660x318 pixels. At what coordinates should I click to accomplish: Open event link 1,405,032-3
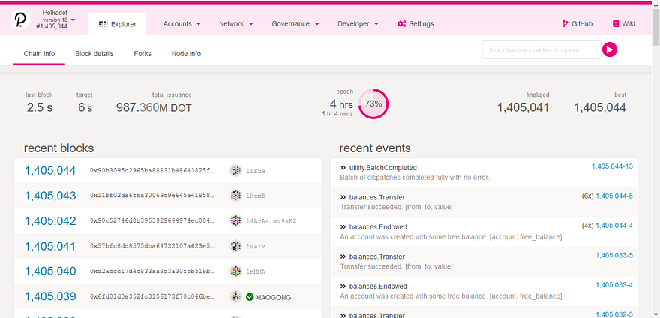[x=614, y=313]
